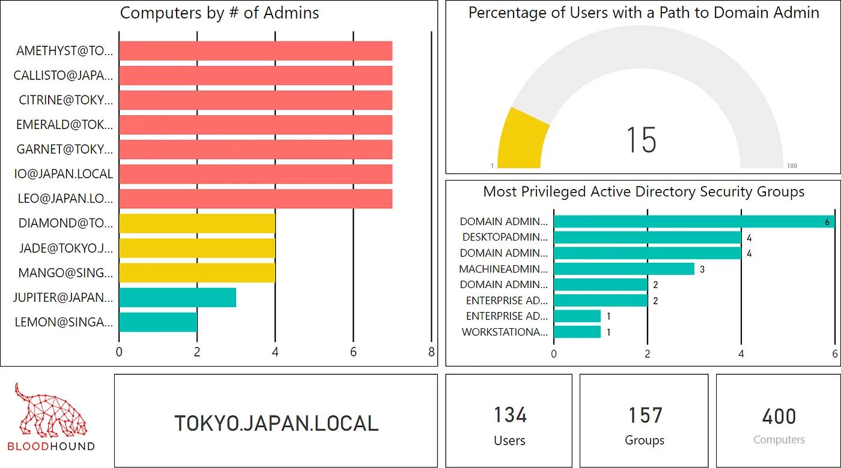Image resolution: width=841 pixels, height=468 pixels.
Task: Click the JADE@TOKYO bar
Action: click(x=197, y=248)
